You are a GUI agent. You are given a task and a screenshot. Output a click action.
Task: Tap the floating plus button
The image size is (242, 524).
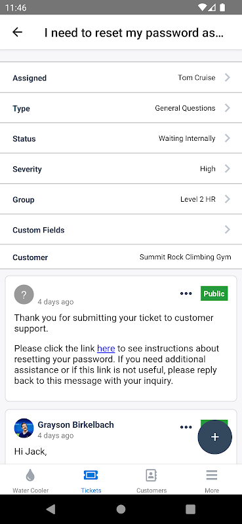pyautogui.click(x=214, y=437)
